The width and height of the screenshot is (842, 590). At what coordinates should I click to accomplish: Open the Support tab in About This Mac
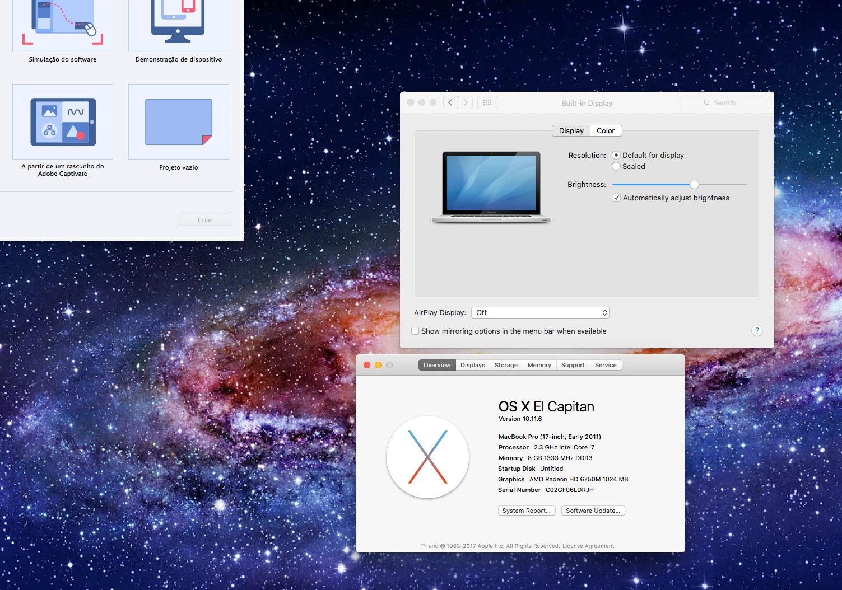(x=573, y=365)
